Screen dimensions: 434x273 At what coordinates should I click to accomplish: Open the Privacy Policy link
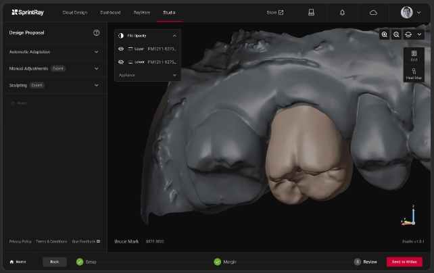point(20,241)
